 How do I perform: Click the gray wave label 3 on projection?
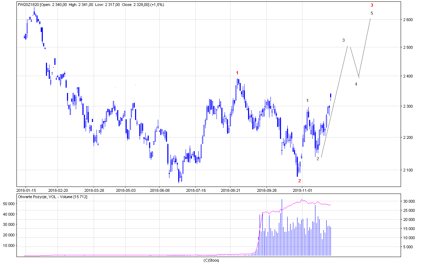tap(344, 40)
